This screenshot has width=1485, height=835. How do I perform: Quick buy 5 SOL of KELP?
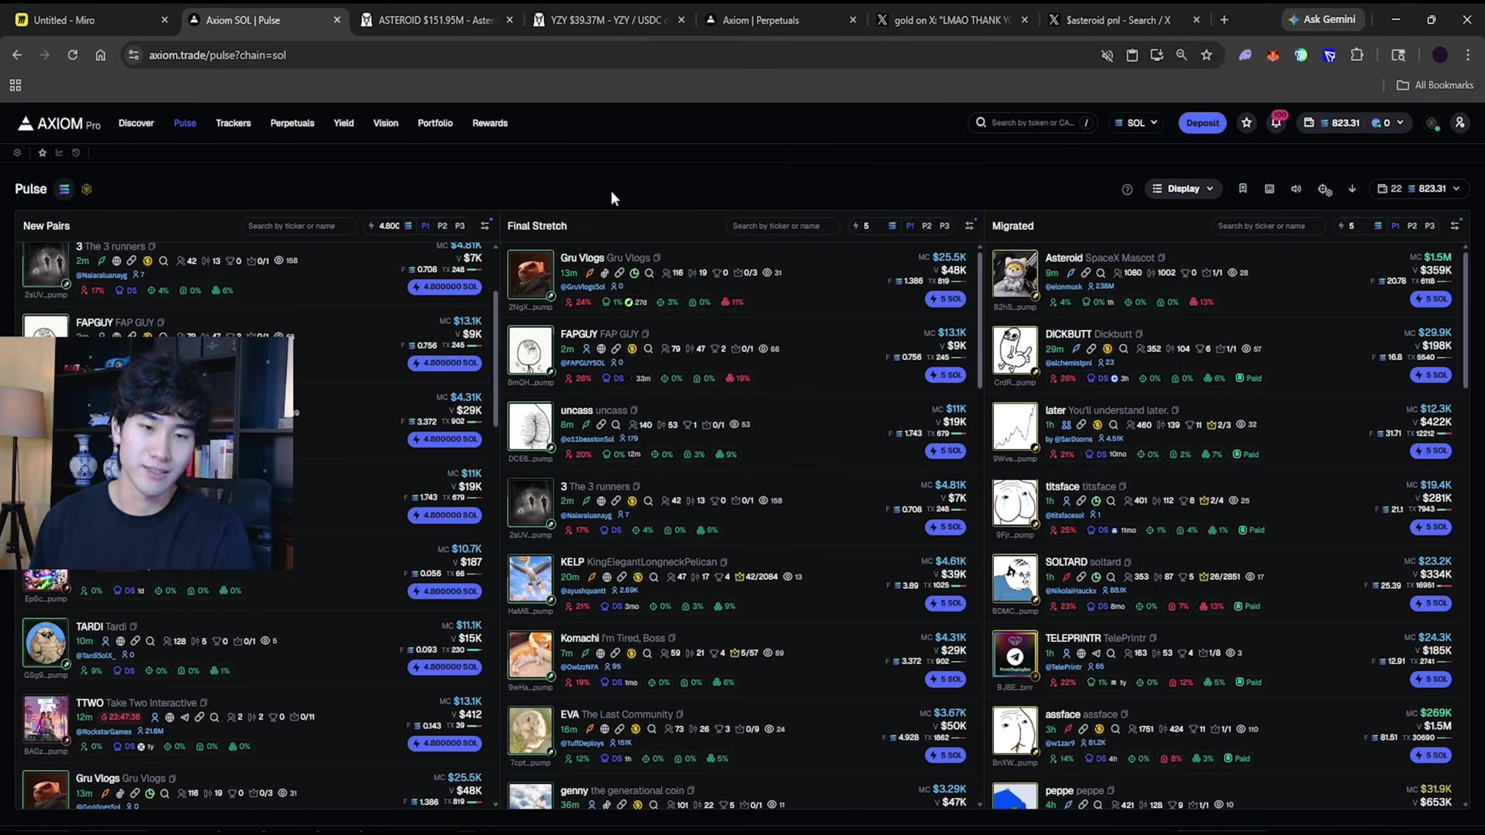coord(946,603)
